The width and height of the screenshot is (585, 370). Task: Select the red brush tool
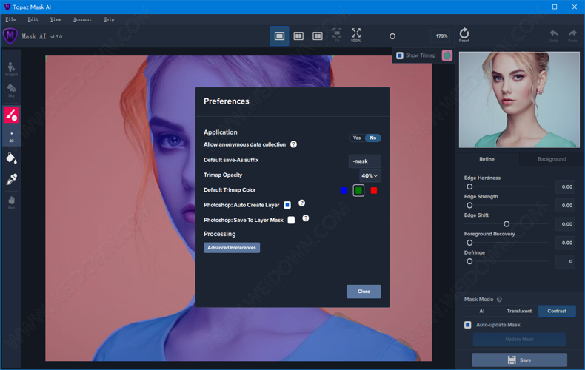(12, 115)
